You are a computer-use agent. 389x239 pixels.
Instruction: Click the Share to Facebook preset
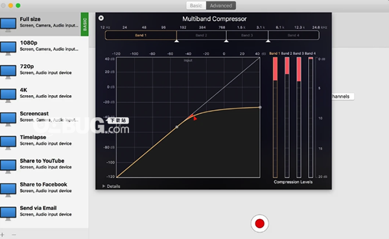[x=44, y=187]
